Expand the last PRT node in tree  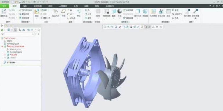[5, 58]
